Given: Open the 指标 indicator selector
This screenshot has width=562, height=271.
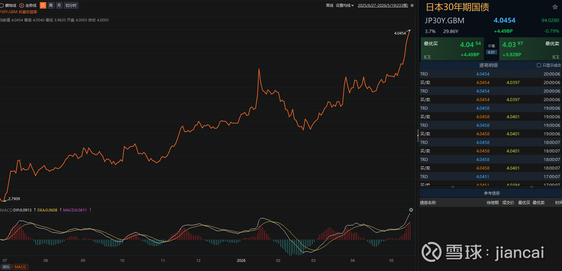Looking at the screenshot, I should tap(6, 267).
